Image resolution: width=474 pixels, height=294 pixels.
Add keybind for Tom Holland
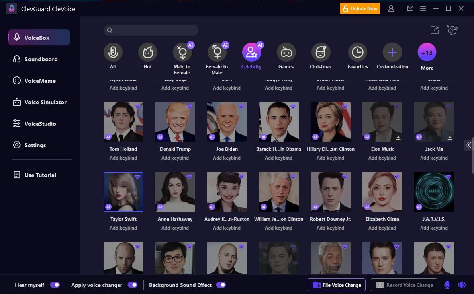pos(123,158)
